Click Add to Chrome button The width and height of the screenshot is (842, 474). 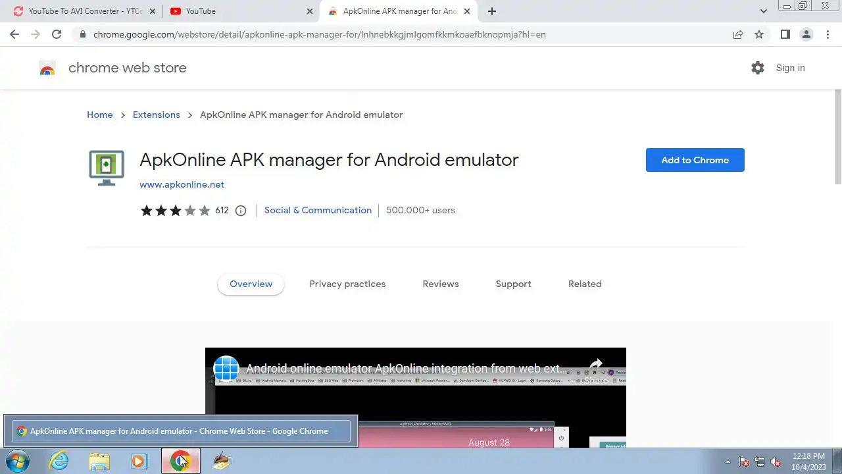click(695, 160)
